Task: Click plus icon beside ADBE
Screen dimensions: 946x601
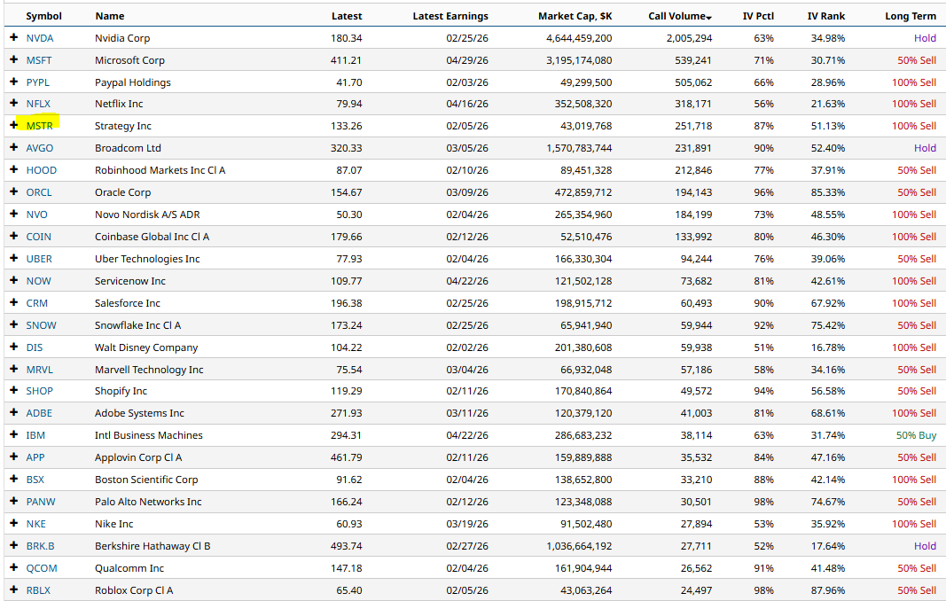Action: (14, 413)
